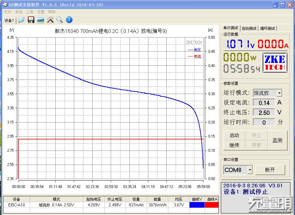The height and width of the screenshot is (215, 295).
Task: Click the 均压 column header
Action: pos(178,199)
